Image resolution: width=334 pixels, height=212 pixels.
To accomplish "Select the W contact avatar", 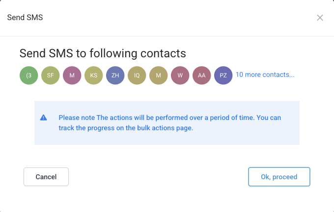I will pos(180,75).
